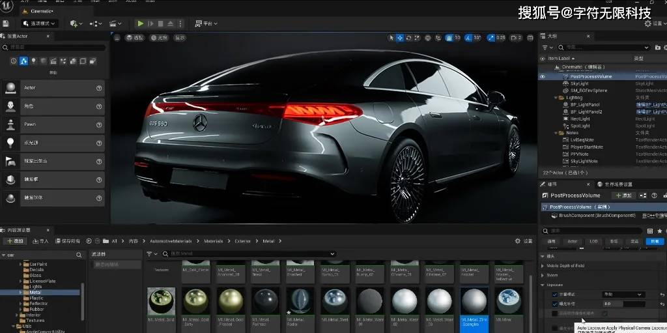Select the LOD filter tab in Details
The width and height of the screenshot is (667, 333).
[593, 242]
